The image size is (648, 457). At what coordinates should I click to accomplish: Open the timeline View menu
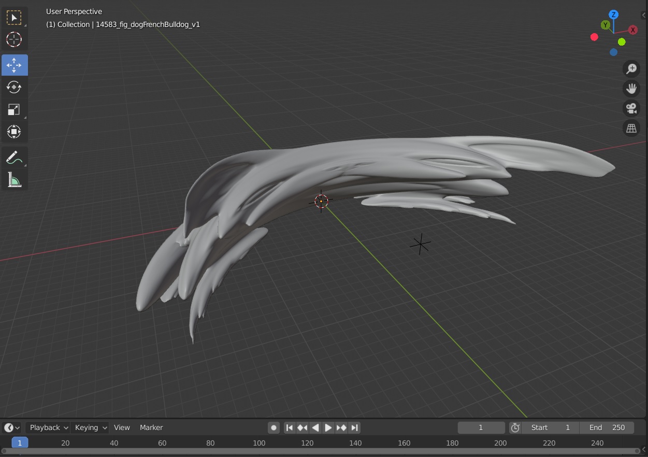[x=122, y=427]
